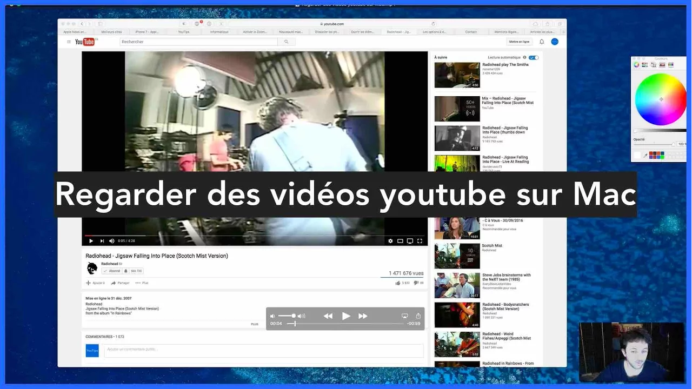
Task: Click the public comment input field
Action: point(264,350)
